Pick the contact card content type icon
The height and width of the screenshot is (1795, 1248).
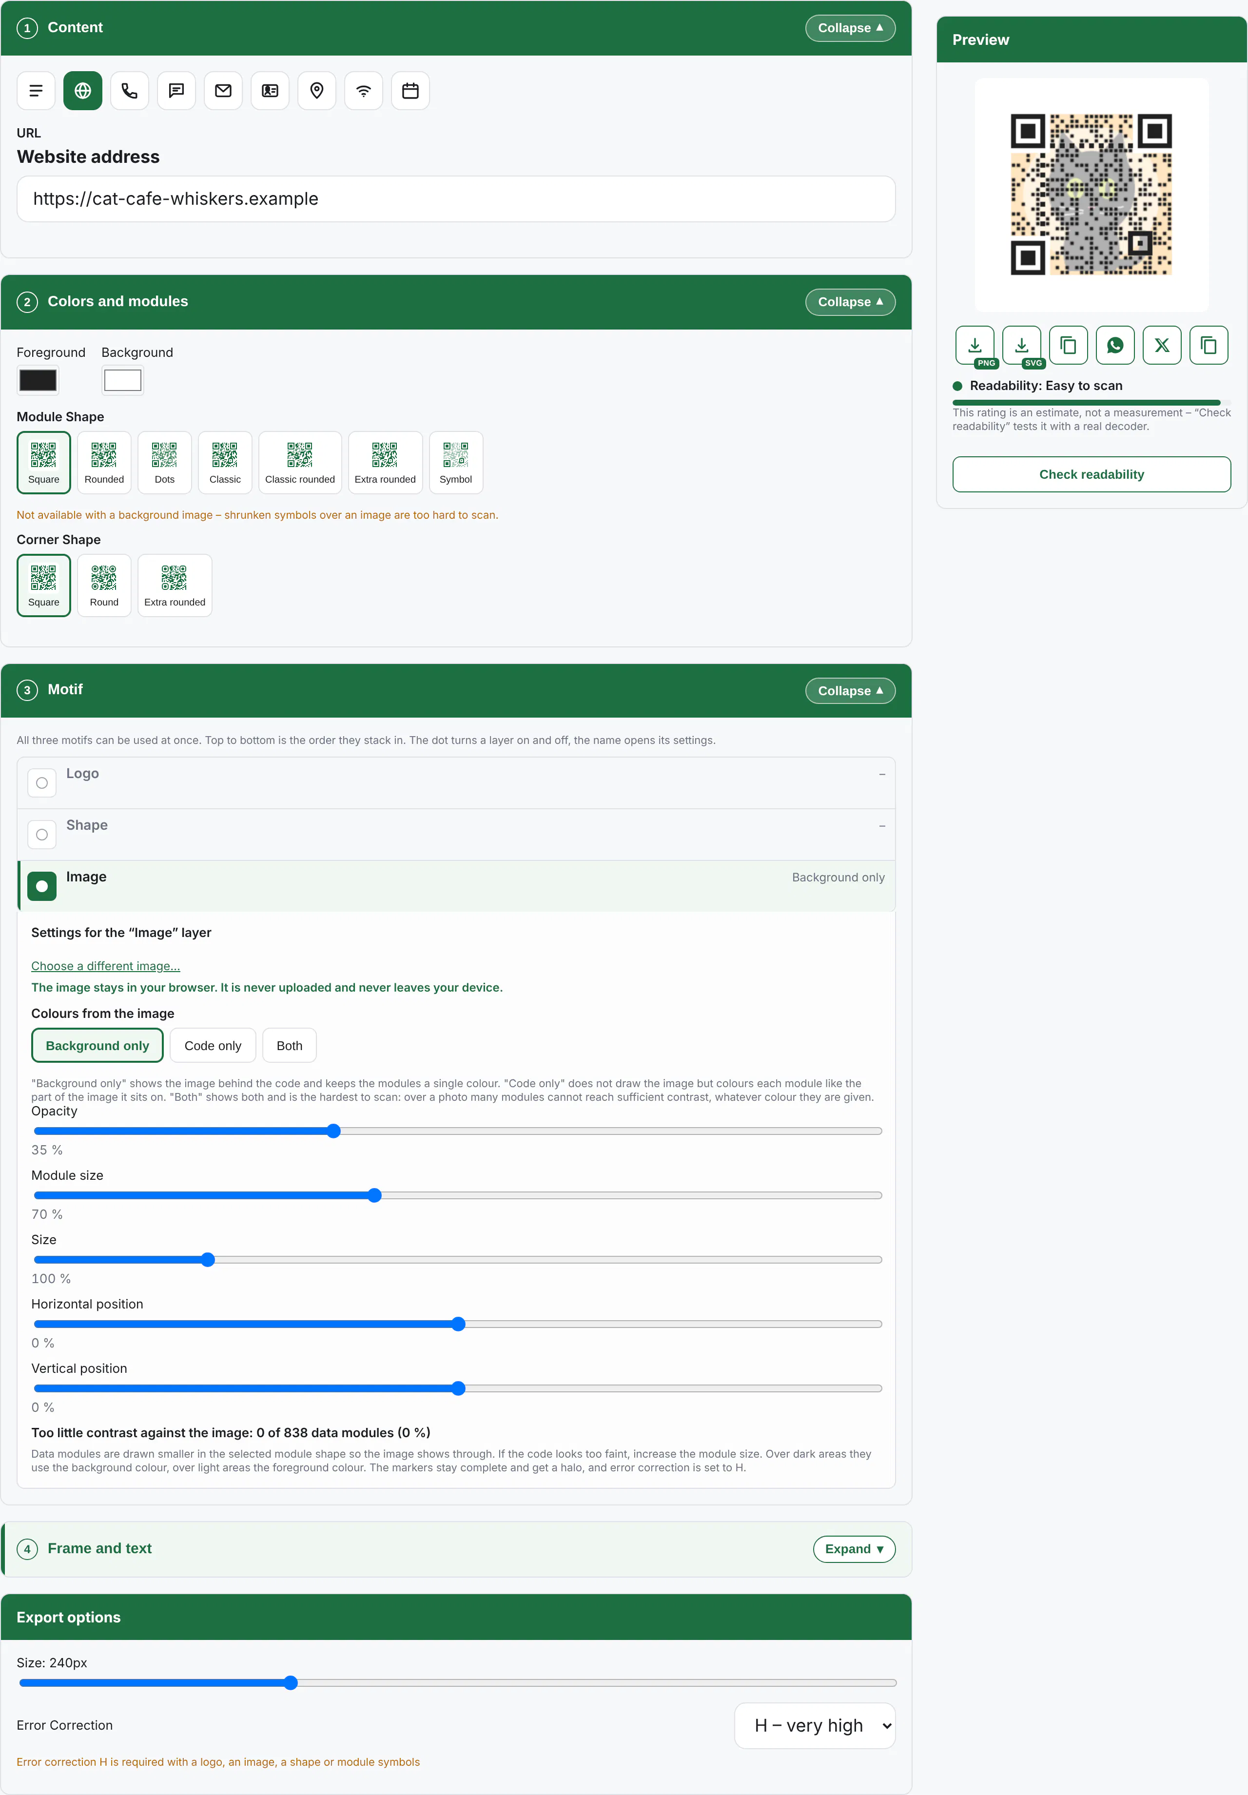click(270, 91)
